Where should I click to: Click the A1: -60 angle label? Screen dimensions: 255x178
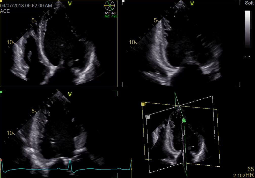[x=110, y=13]
